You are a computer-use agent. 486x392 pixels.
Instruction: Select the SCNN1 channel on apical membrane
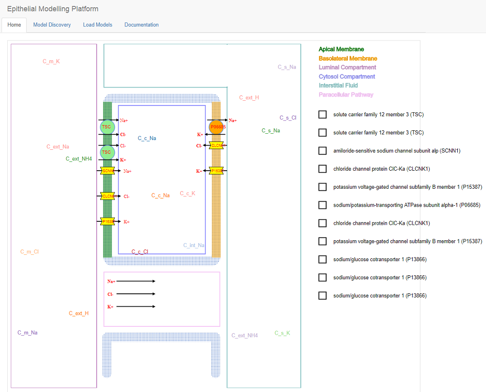[x=107, y=171]
